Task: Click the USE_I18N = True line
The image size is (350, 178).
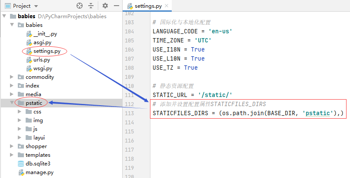Action: tap(179, 49)
